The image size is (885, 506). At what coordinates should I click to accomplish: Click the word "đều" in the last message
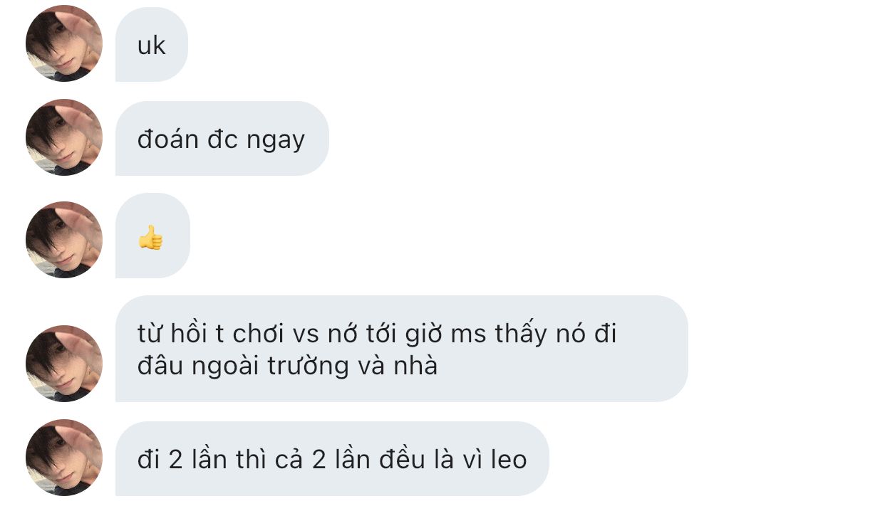click(398, 459)
